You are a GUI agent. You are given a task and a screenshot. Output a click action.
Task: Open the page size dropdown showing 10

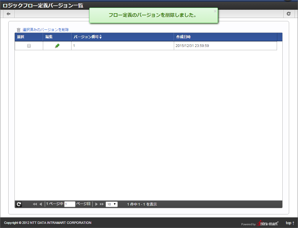[111, 204]
